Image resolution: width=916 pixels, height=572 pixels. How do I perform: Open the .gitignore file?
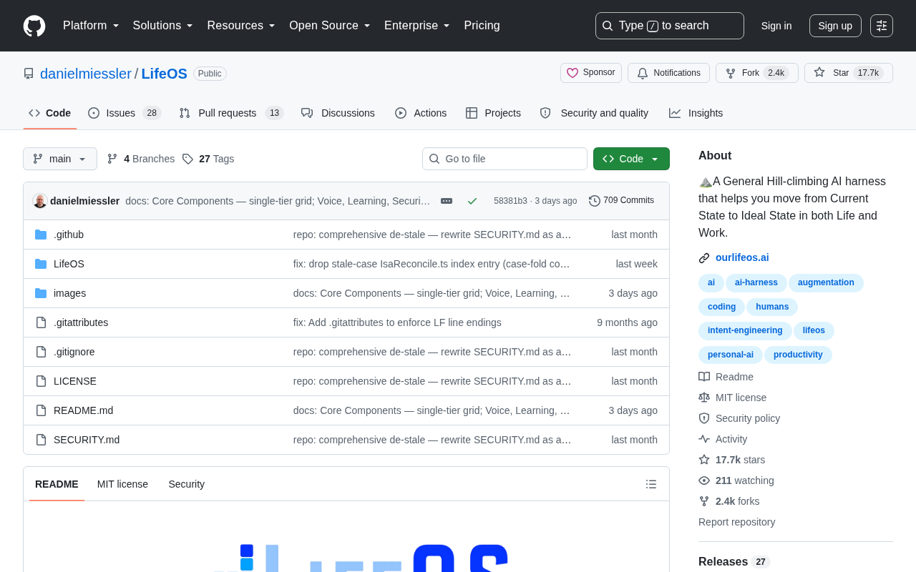(74, 352)
